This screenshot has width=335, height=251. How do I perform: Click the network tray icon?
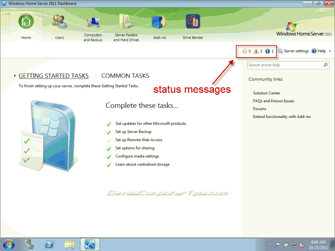click(x=294, y=245)
